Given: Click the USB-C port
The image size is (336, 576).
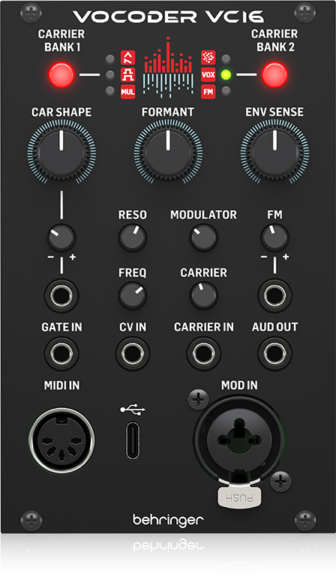Looking at the screenshot, I should [133, 440].
